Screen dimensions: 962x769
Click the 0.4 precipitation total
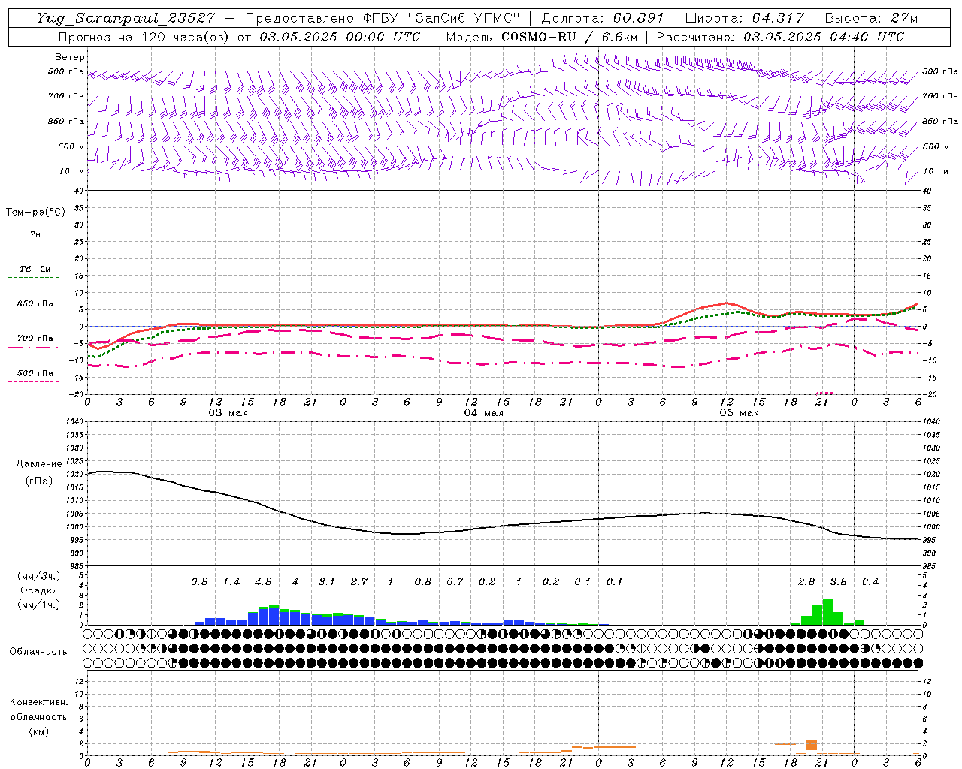point(870,582)
